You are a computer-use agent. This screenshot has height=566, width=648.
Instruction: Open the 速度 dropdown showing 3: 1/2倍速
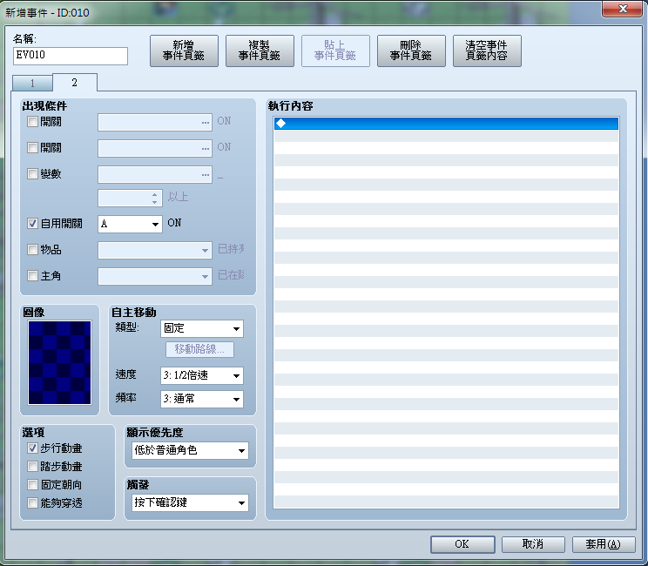202,375
